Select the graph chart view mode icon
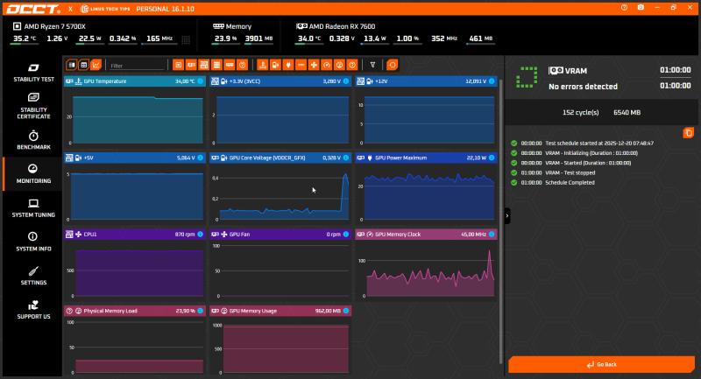Viewport: 701px width, 379px height. [96, 65]
